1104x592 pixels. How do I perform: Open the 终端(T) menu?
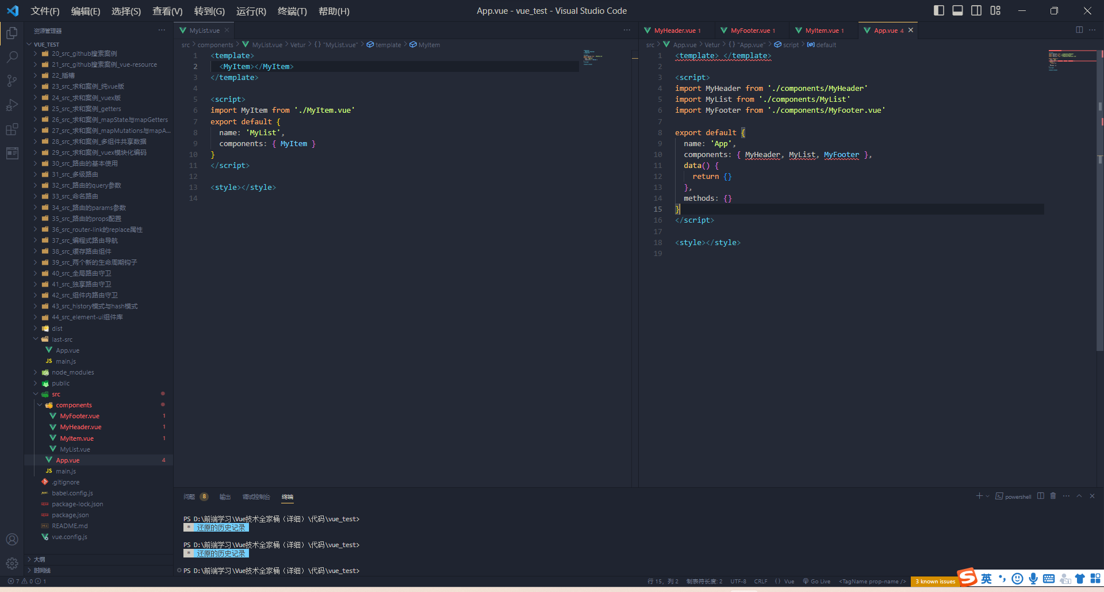[x=292, y=11]
